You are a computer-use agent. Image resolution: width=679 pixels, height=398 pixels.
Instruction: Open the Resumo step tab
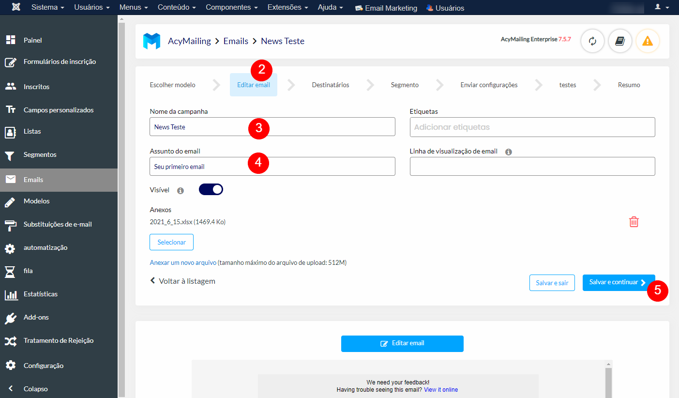click(629, 85)
